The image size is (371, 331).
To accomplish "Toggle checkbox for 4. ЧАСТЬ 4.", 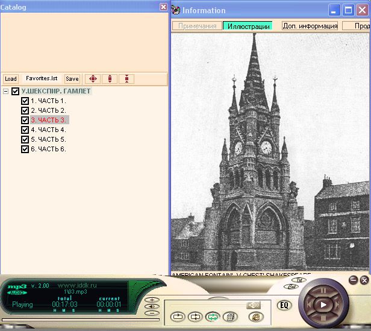I will 25,130.
